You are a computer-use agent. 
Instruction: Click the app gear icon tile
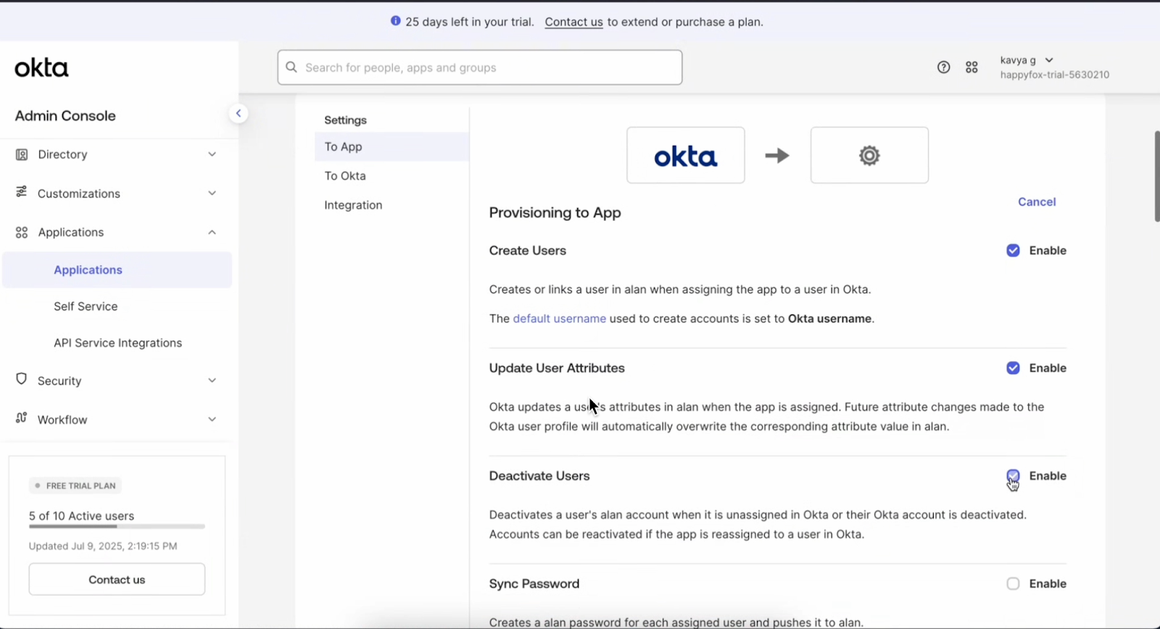869,155
